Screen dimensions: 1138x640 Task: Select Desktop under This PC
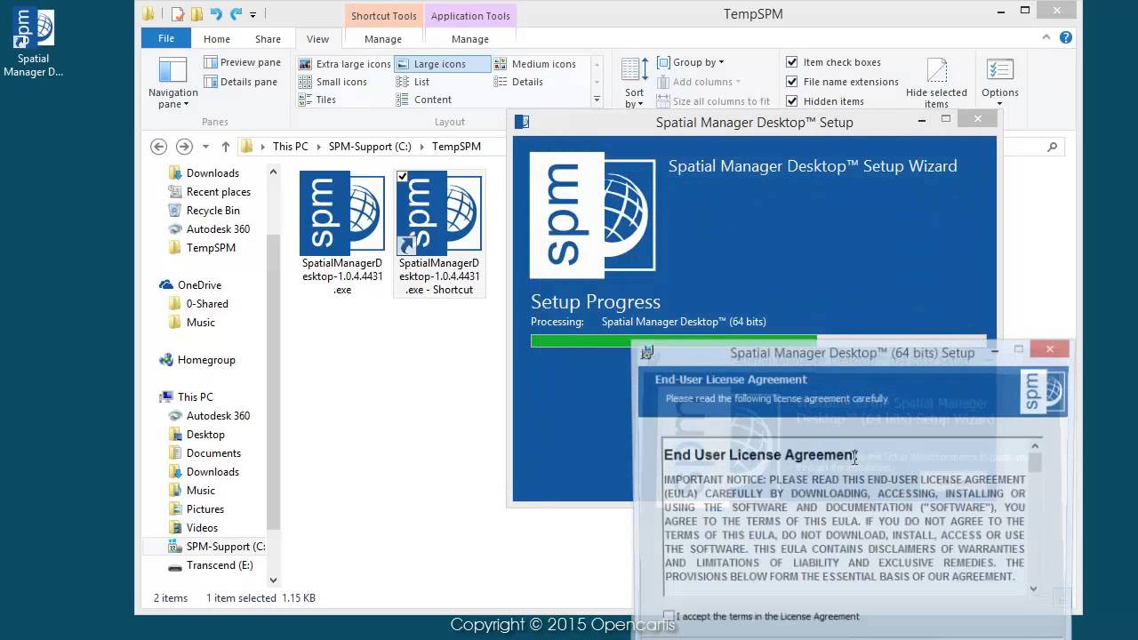[x=205, y=435]
